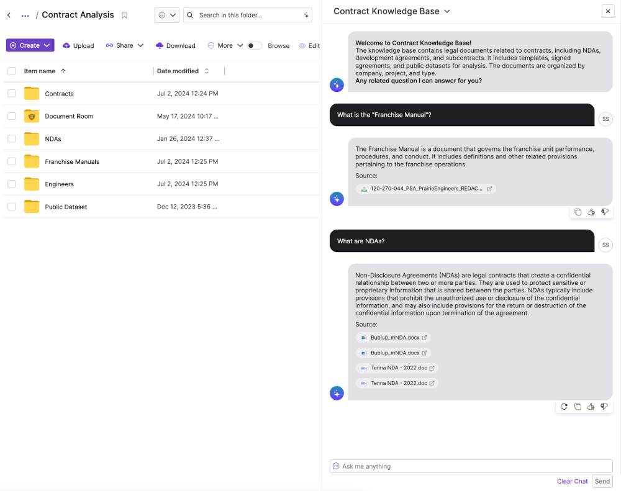Check the box next to Contracts folder
The height and width of the screenshot is (491, 621).
[12, 93]
